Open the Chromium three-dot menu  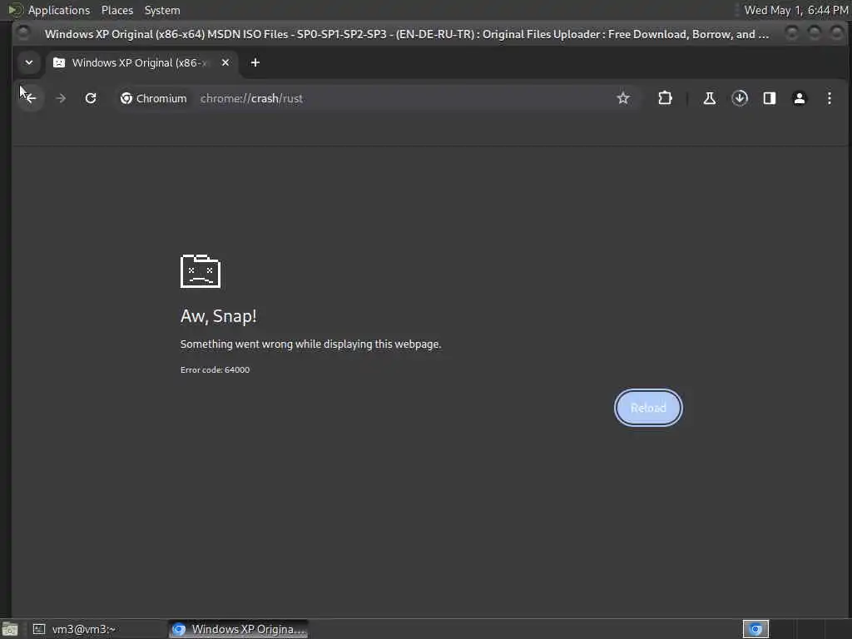point(830,98)
